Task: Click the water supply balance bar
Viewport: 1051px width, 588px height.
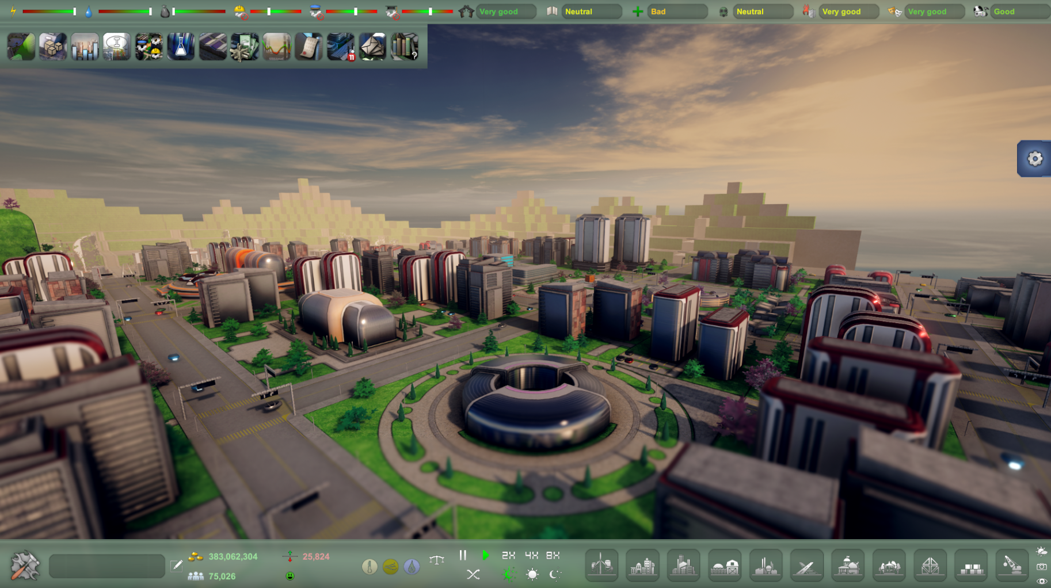Action: [x=125, y=12]
